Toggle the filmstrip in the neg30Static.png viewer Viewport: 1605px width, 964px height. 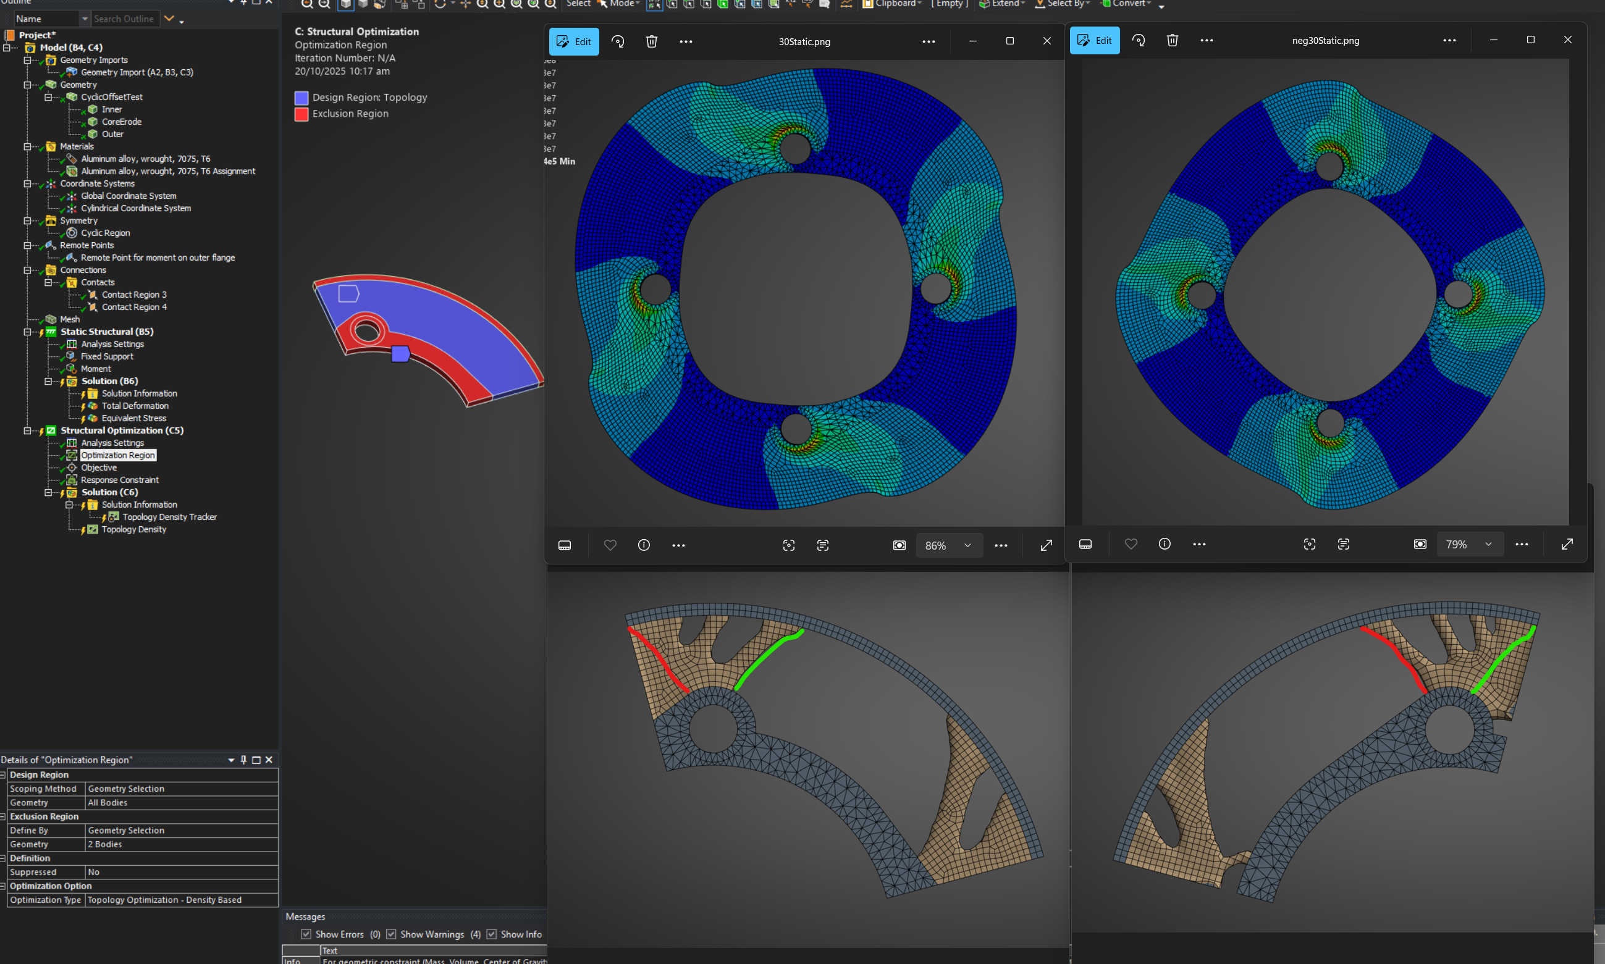1085,543
